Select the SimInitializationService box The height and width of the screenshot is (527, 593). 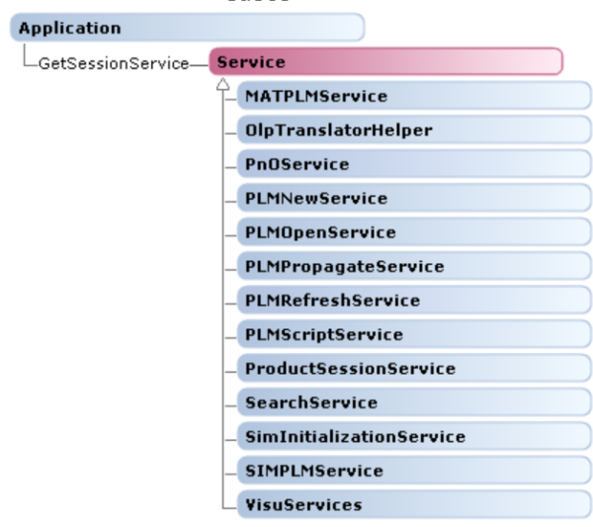click(x=407, y=436)
